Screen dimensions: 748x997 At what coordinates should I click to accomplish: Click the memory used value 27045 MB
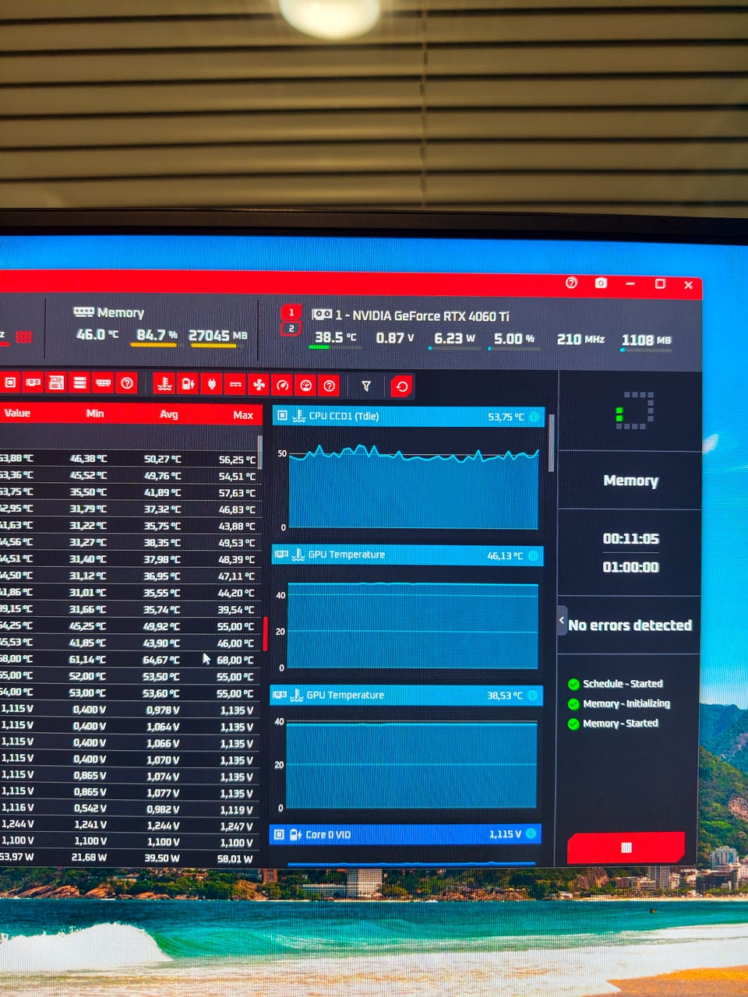[217, 336]
